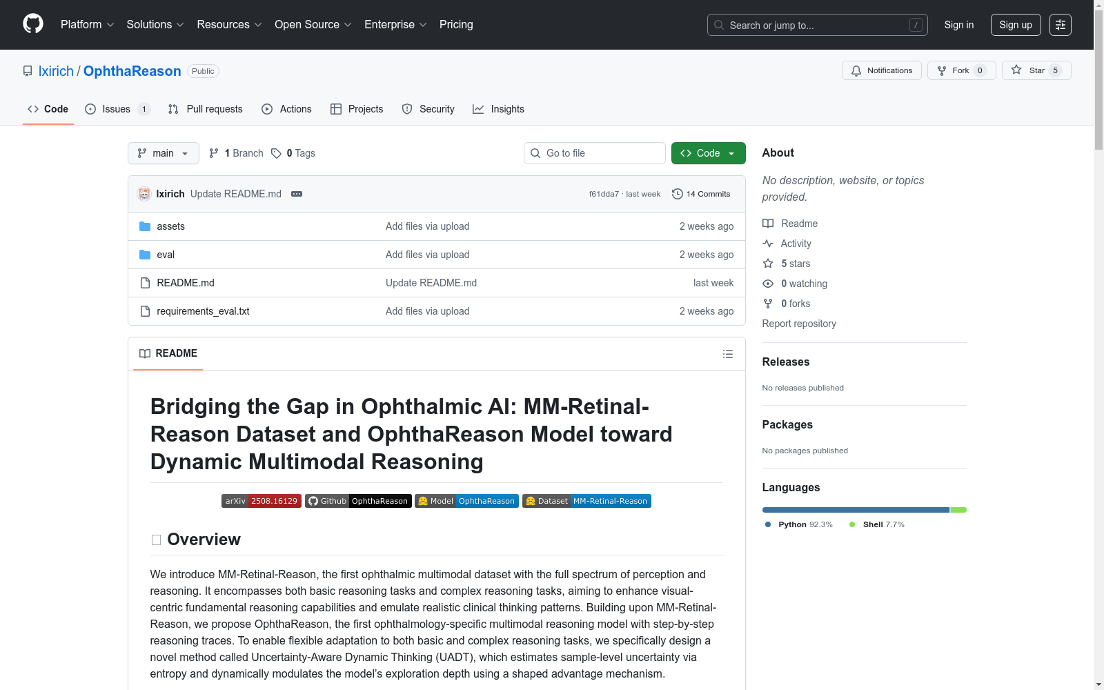Click the requirements_eval.txt file icon
The width and height of the screenshot is (1104, 690).
(145, 311)
